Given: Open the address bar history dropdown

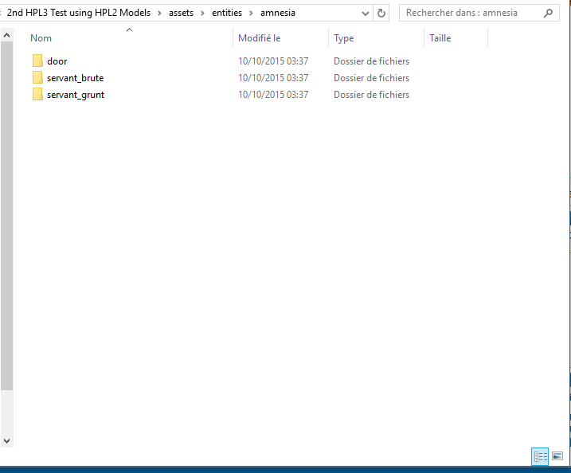Looking at the screenshot, I should pyautogui.click(x=365, y=13).
